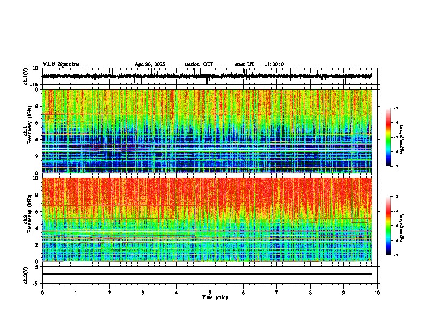Click the 0 tick label on Time axis
This screenshot has height=328, width=425.
(42, 293)
